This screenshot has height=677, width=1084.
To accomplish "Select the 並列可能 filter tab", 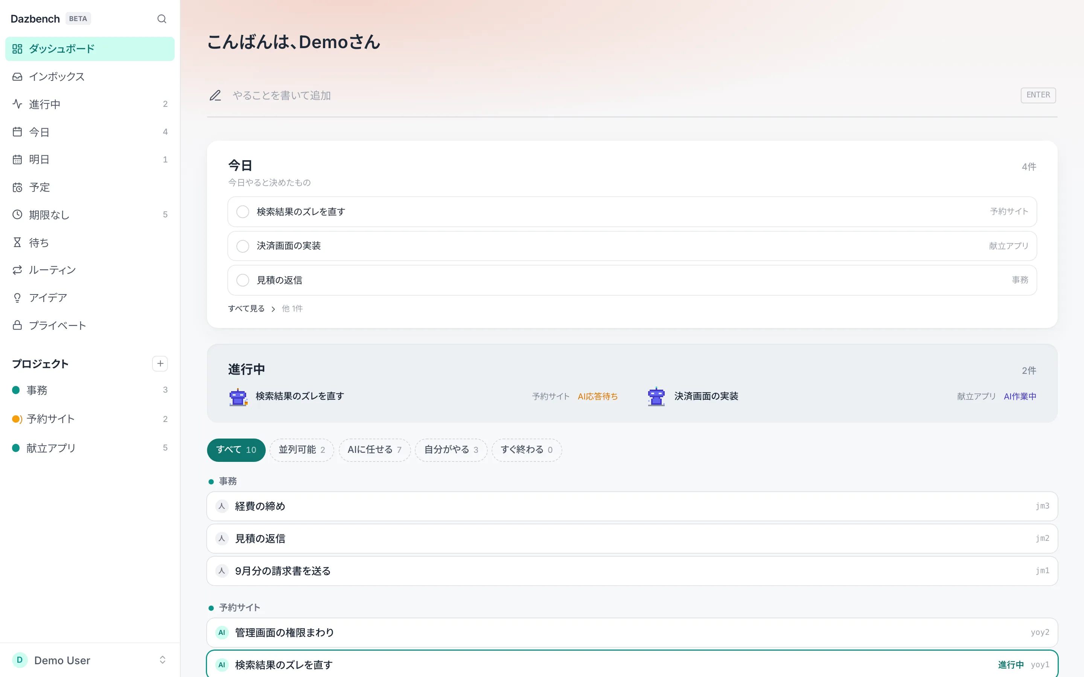I will coord(302,450).
